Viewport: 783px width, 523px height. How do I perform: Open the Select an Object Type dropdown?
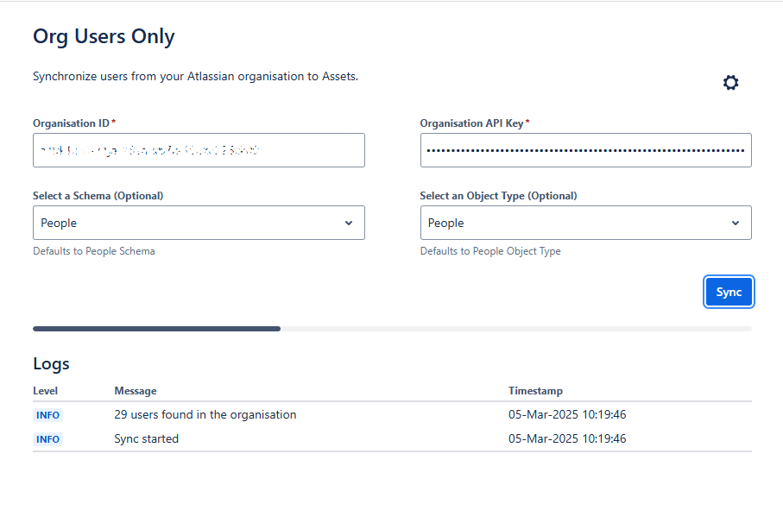click(x=586, y=223)
